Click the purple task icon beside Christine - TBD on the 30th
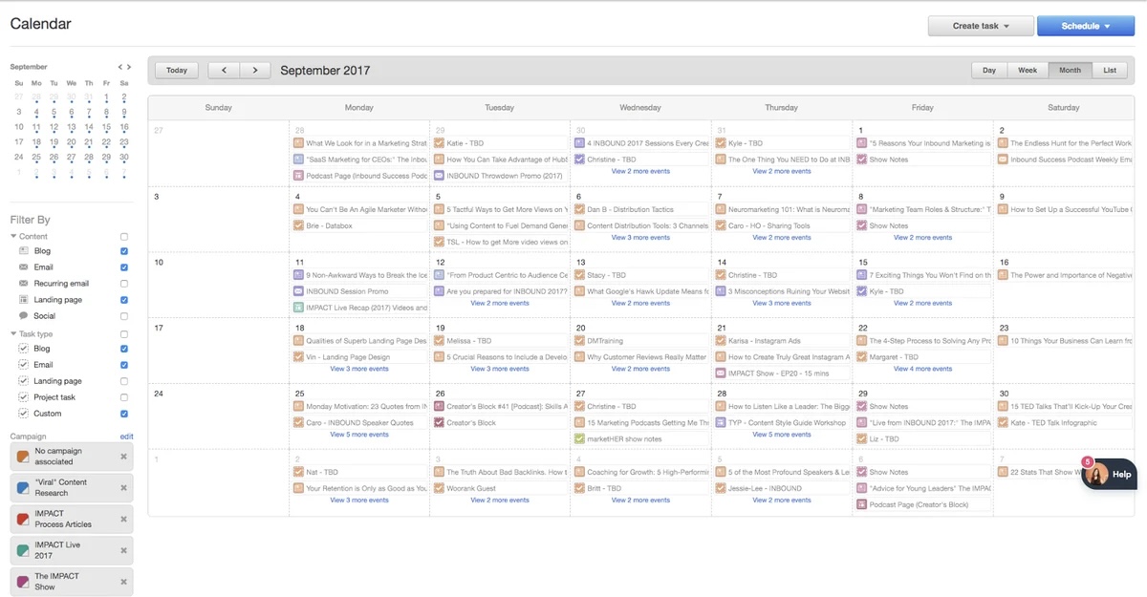This screenshot has height=597, width=1147. point(580,160)
